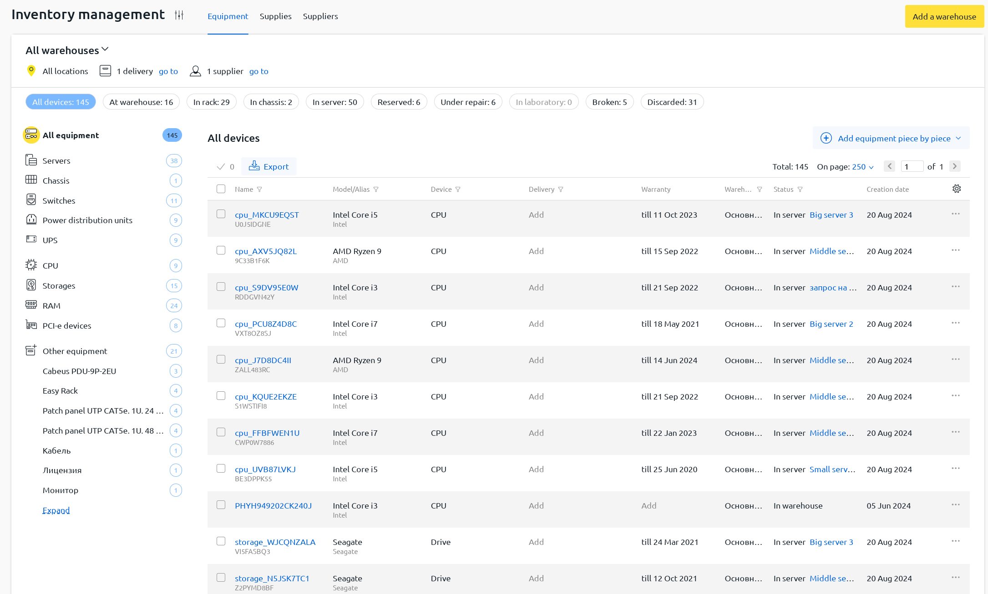
Task: Open row actions menu for cpu_MKCU9EQST
Action: click(x=955, y=214)
